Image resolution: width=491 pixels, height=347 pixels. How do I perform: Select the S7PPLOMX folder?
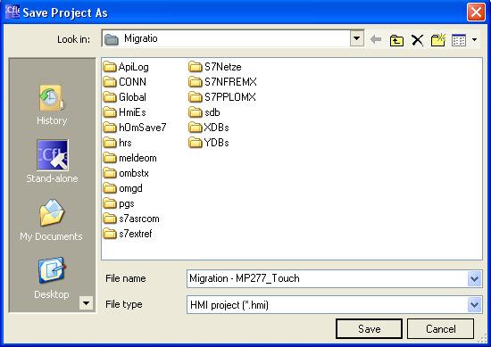[x=222, y=97]
